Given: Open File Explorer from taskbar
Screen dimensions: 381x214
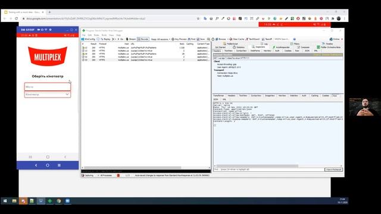Looking at the screenshot, I should 14,201.
